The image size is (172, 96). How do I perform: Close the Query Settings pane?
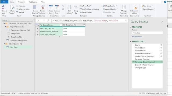point(162,22)
